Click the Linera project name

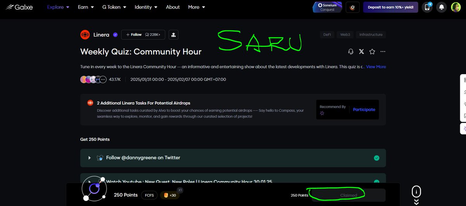click(x=101, y=35)
